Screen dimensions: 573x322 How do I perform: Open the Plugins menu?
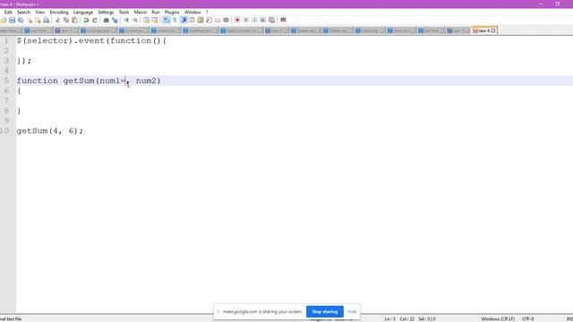click(172, 12)
